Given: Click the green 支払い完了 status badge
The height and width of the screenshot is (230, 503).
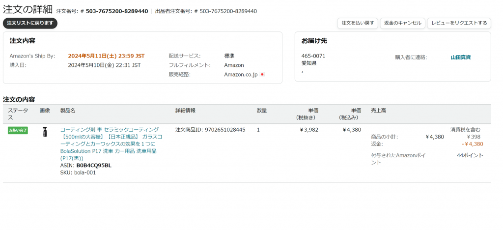Looking at the screenshot, I should (x=18, y=130).
